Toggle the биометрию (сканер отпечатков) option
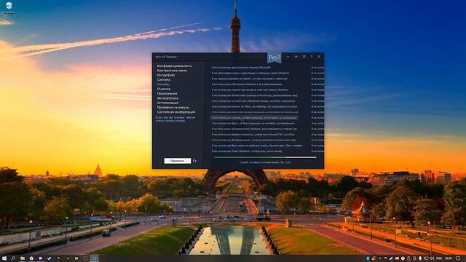This screenshot has height=262, width=466. click(254, 95)
